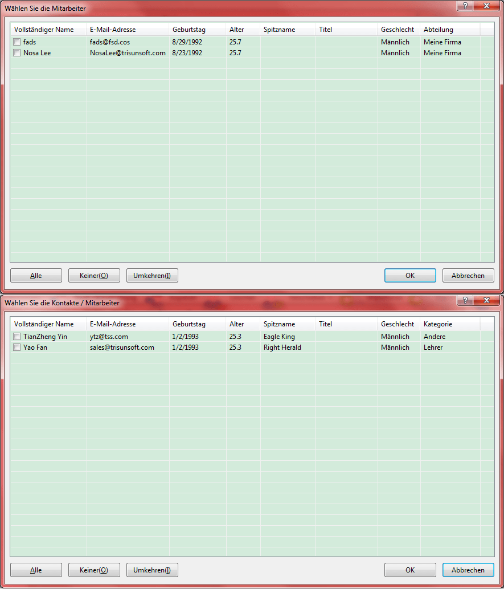Click Keiner(O) in the Kontakte / Mitarbeiter dialog
The image size is (504, 589).
click(94, 570)
